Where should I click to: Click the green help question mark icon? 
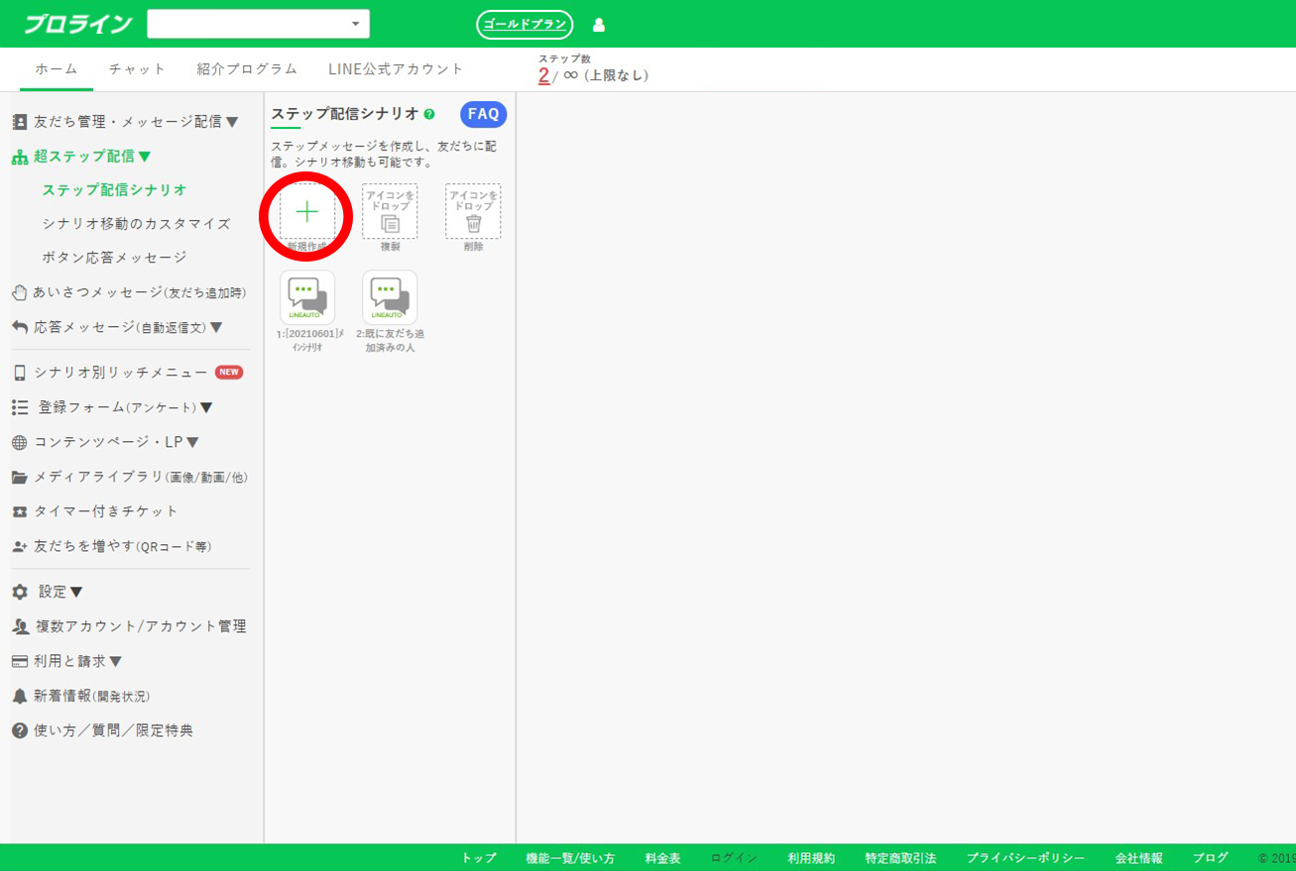coord(429,115)
